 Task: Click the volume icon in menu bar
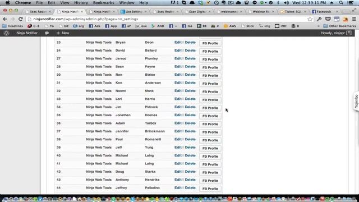point(286,3)
